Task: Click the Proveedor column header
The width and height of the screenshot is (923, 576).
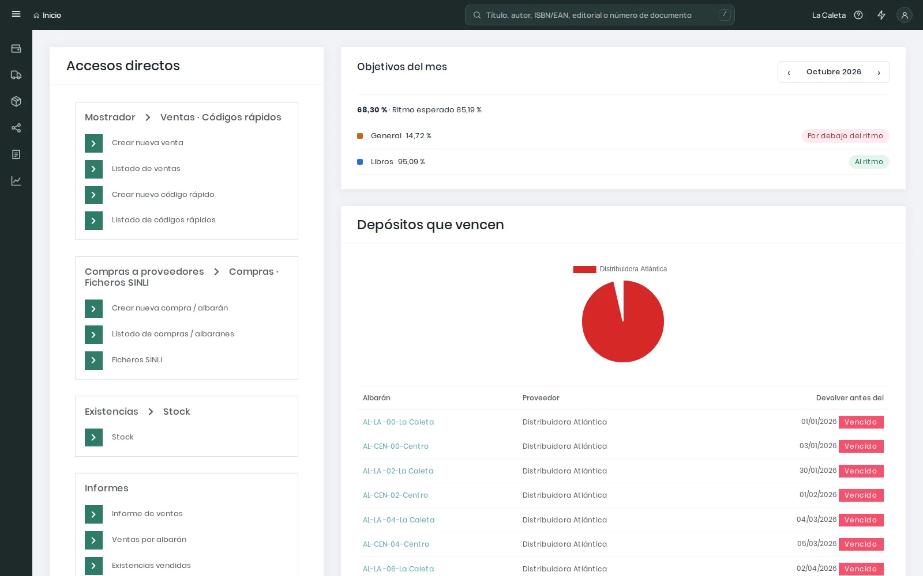Action: [x=541, y=398]
